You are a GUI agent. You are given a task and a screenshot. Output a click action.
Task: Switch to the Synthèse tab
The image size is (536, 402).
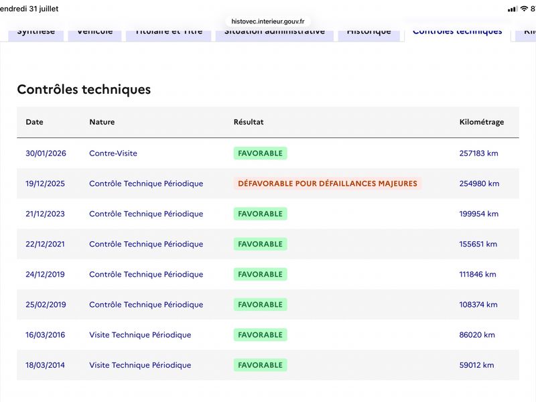point(36,35)
